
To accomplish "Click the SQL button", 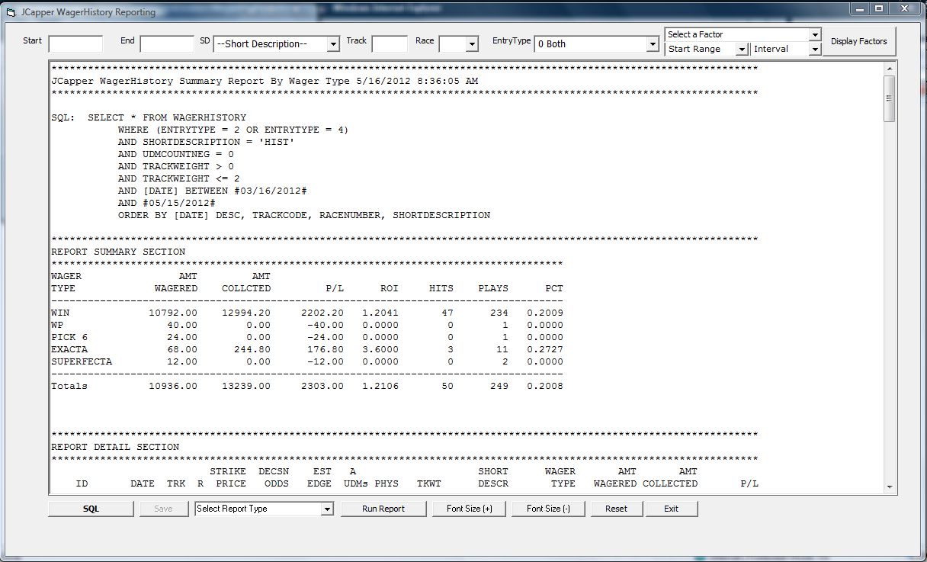I will [91, 509].
